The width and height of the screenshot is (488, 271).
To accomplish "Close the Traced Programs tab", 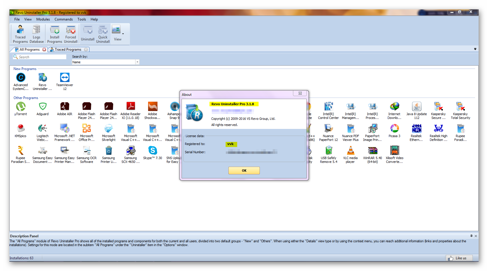I will pos(86,50).
